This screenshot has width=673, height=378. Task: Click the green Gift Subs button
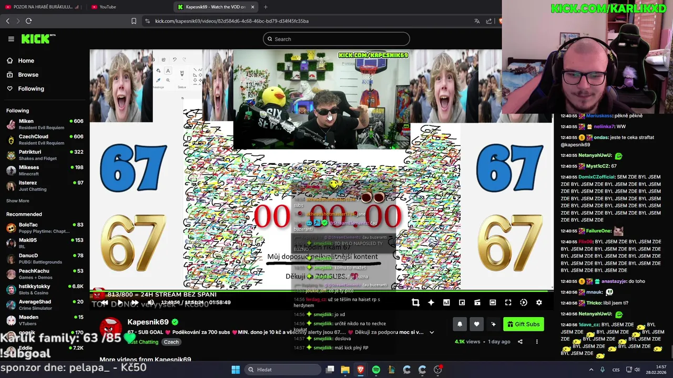(523, 324)
